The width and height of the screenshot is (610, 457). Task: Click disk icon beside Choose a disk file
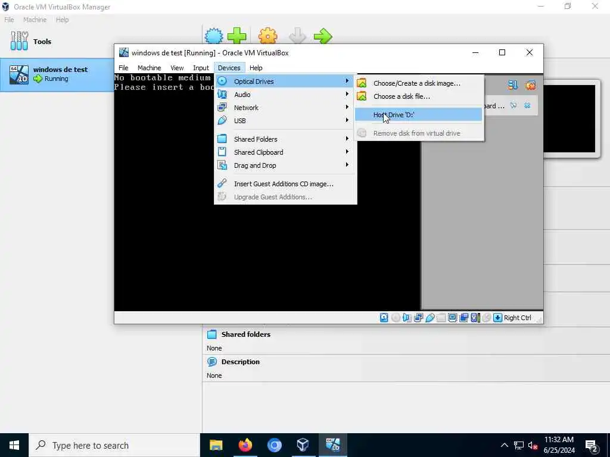coord(362,96)
